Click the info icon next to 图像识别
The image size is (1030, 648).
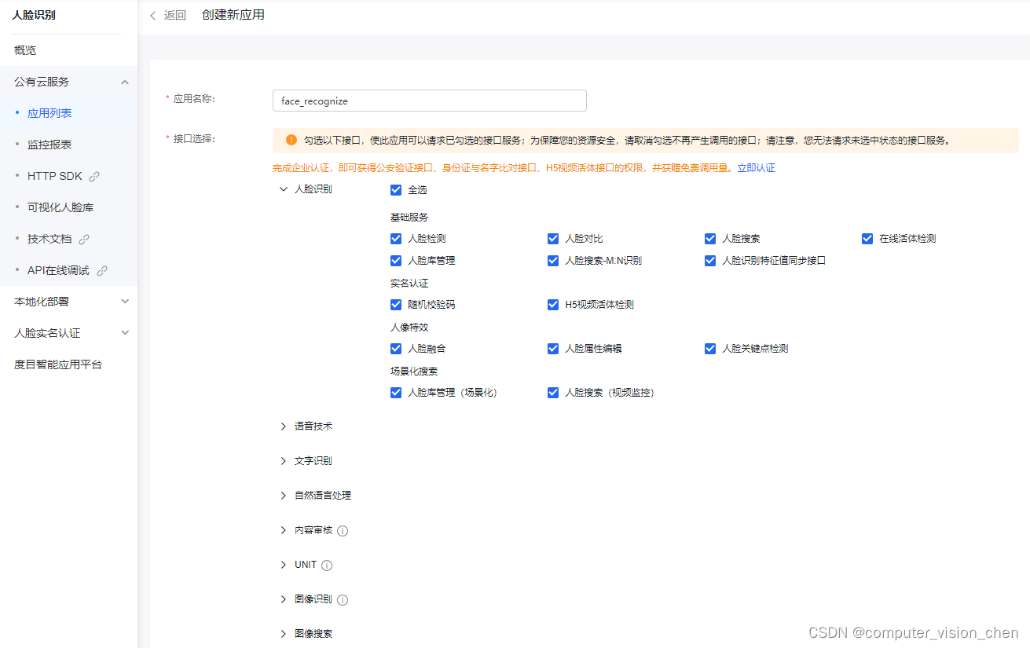(x=343, y=600)
